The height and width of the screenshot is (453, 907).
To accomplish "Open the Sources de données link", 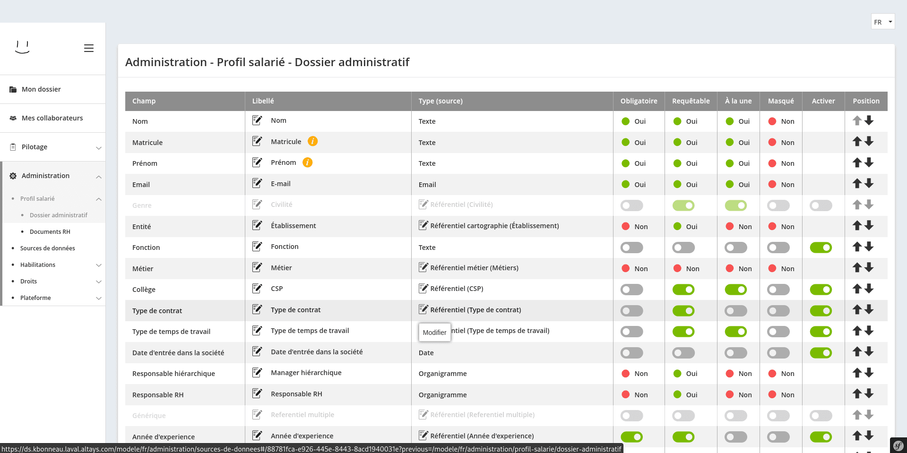I will coord(47,248).
